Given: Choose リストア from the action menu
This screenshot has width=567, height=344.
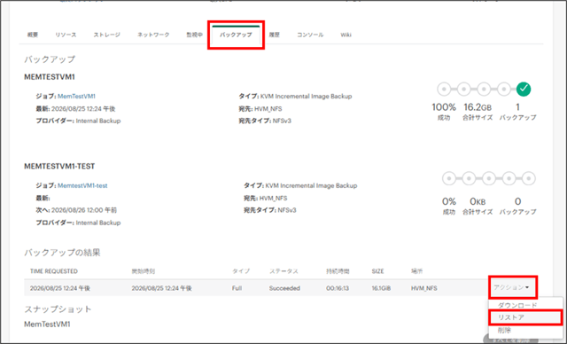Looking at the screenshot, I should tap(511, 317).
